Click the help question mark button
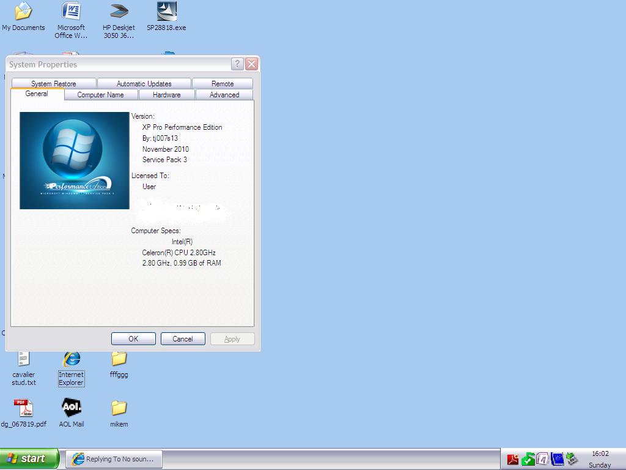This screenshot has width=626, height=470. point(237,64)
